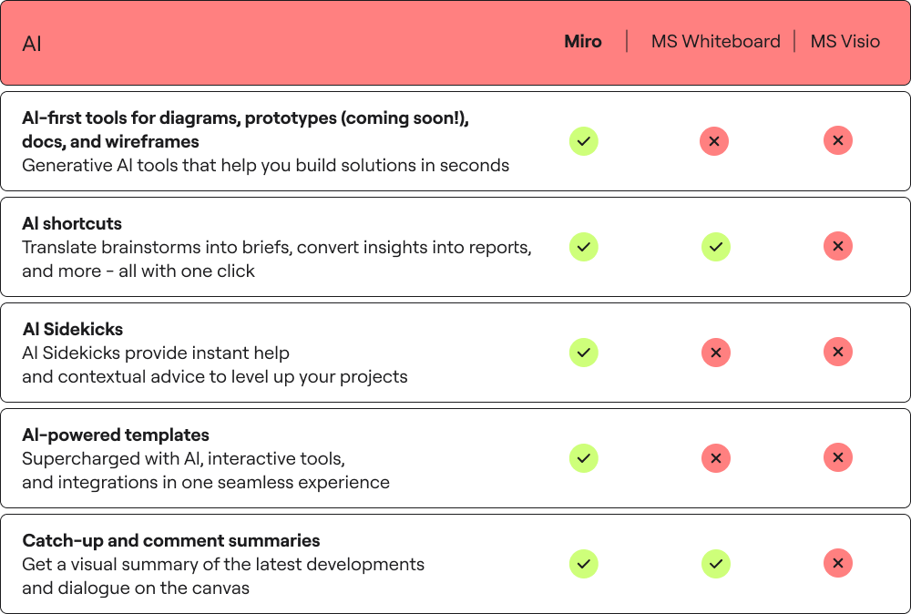Image resolution: width=911 pixels, height=614 pixels.
Task: Click MS Whiteboard checkmark for Catch-up summaries
Action: [x=716, y=564]
